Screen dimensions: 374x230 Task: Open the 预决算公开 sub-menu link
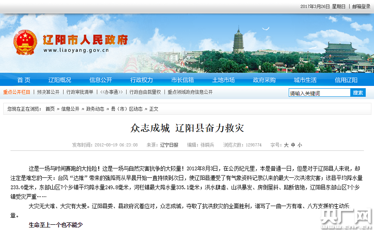click(48, 92)
